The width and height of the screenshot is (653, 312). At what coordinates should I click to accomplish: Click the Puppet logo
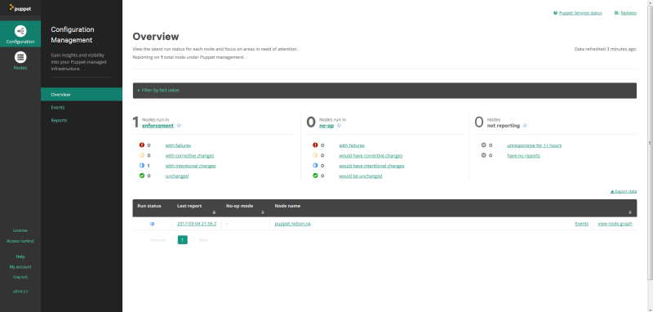[x=20, y=7]
